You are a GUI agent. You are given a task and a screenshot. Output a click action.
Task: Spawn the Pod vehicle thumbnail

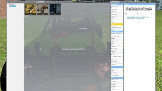[x=55, y=9]
